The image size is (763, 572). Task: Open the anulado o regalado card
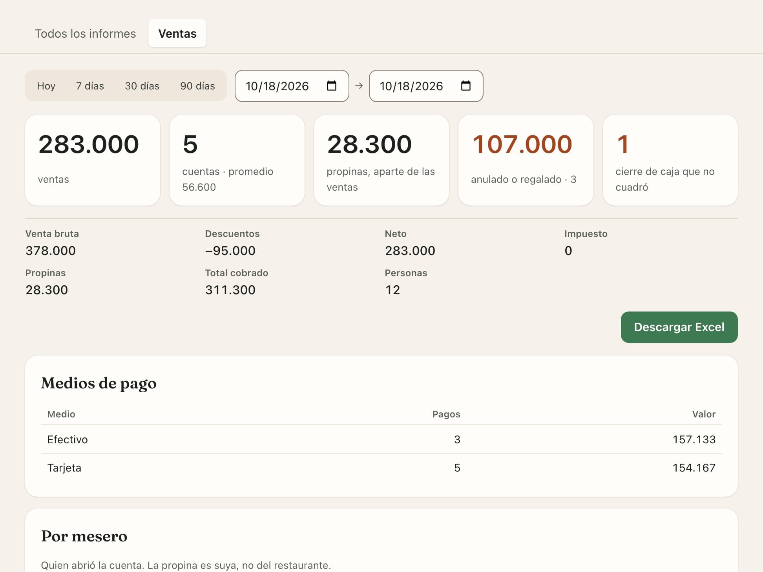click(526, 160)
